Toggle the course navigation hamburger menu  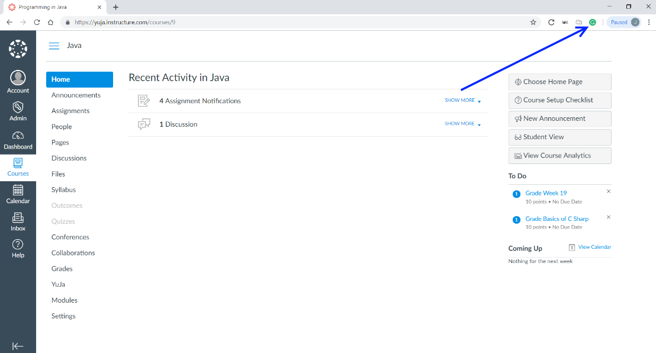click(x=54, y=46)
